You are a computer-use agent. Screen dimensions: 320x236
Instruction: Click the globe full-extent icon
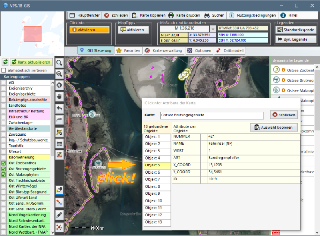59,85
